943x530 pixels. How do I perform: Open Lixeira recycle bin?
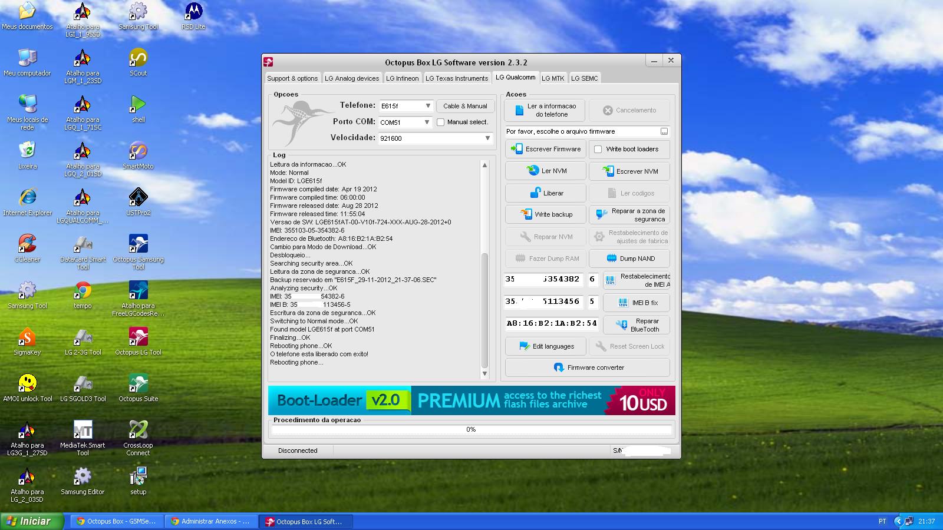point(27,155)
